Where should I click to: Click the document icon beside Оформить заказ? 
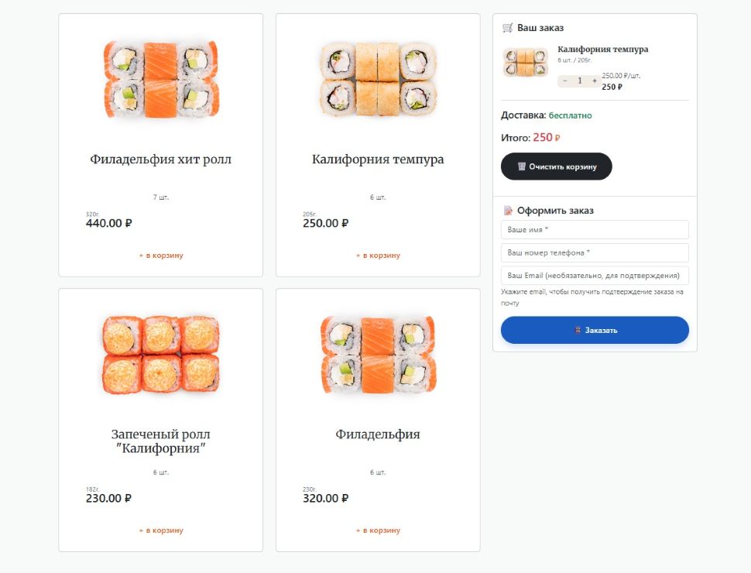(508, 211)
